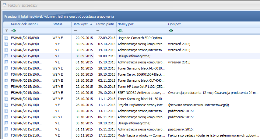This screenshot has height=139, width=260.
Task: Select the Toner HP LaserJet P1102 cell
Action: (142, 87)
